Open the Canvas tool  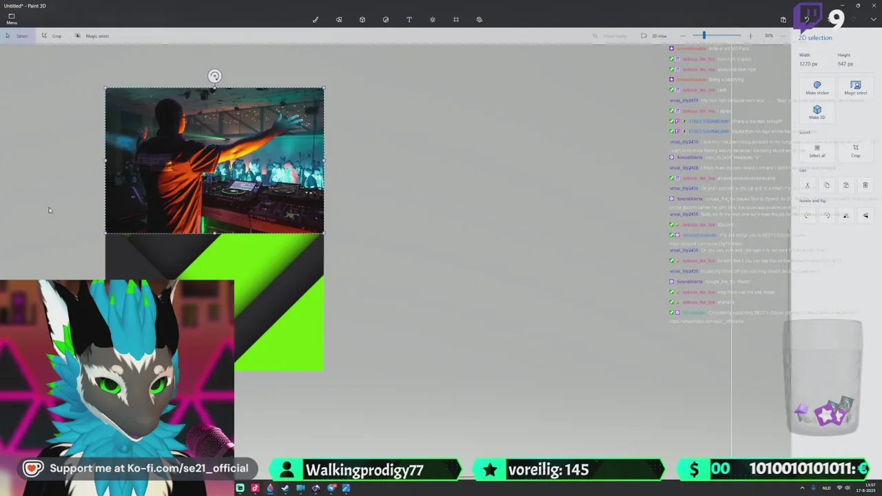click(x=456, y=19)
